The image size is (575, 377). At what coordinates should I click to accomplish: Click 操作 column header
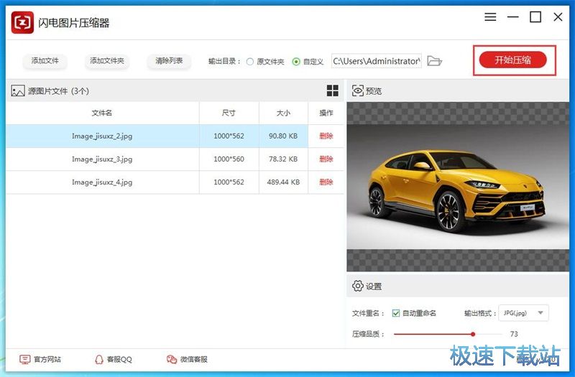[326, 113]
